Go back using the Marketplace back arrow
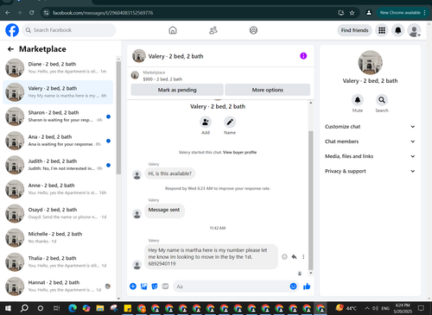Image resolution: width=432 pixels, height=315 pixels. click(x=10, y=49)
